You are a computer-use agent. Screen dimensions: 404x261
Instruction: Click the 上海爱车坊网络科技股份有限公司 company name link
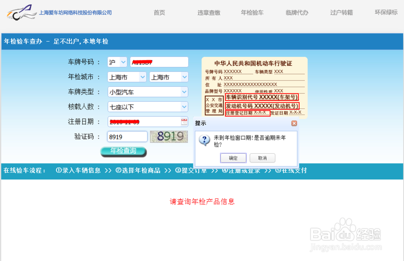(x=75, y=13)
